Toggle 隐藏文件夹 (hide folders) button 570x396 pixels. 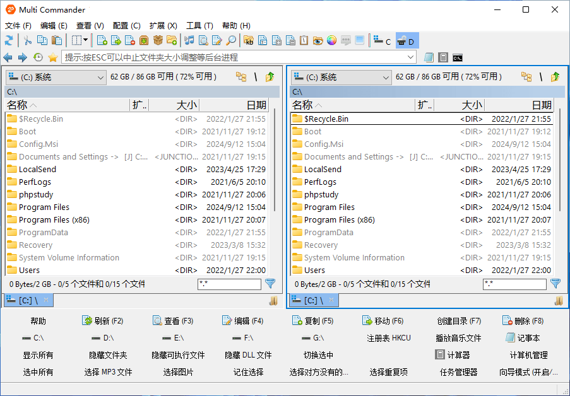(108, 355)
